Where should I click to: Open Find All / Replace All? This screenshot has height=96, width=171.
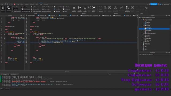pyautogui.click(x=48, y=7)
